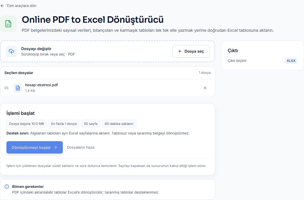Click the Sürükleyip bırak veya seç · PDF text
This screenshot has height=200, width=304.
point(48,54)
